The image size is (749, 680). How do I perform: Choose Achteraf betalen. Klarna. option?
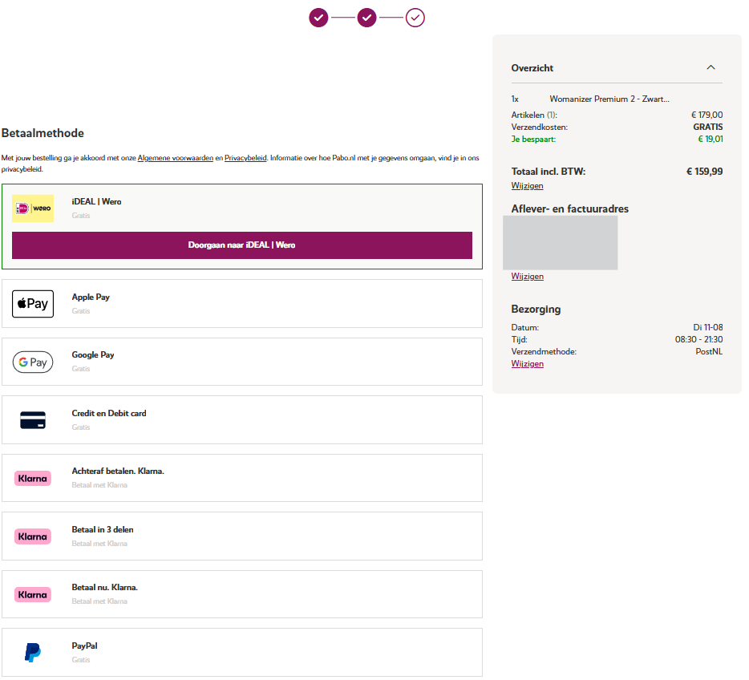(242, 479)
